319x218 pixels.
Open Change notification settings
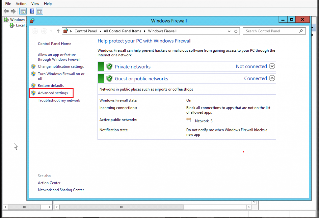click(x=61, y=67)
